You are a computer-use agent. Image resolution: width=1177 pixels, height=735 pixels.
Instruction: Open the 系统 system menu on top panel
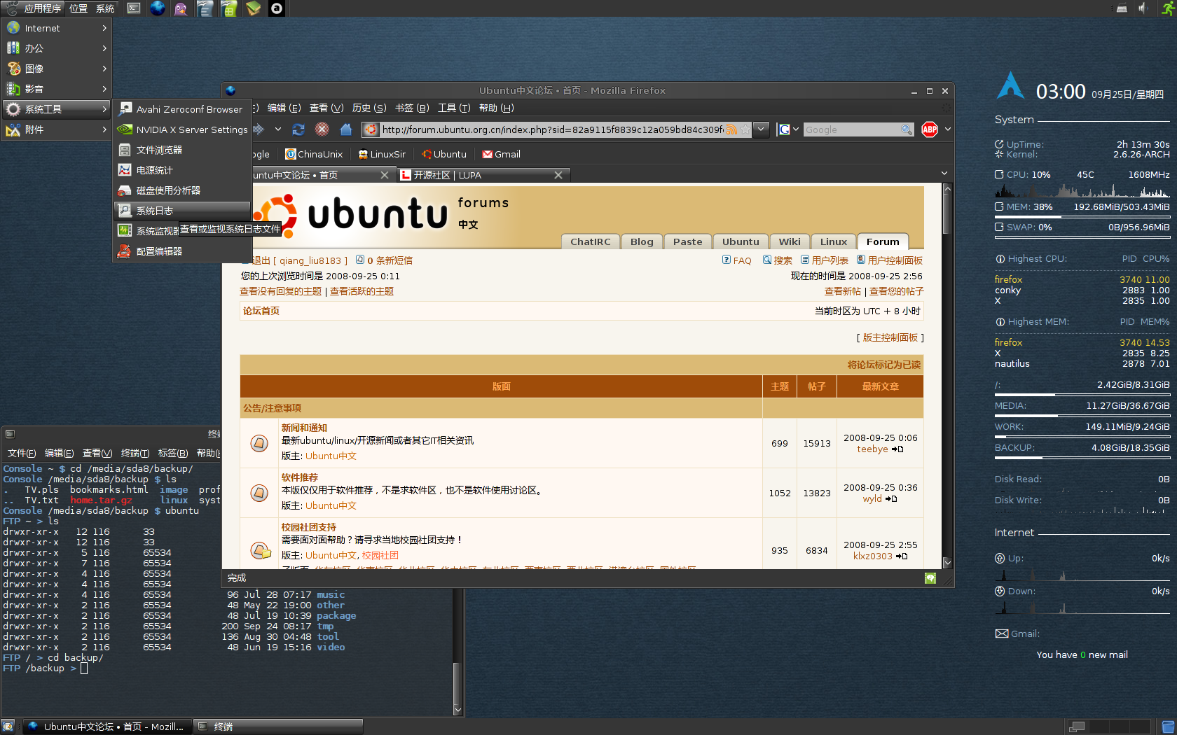[105, 8]
